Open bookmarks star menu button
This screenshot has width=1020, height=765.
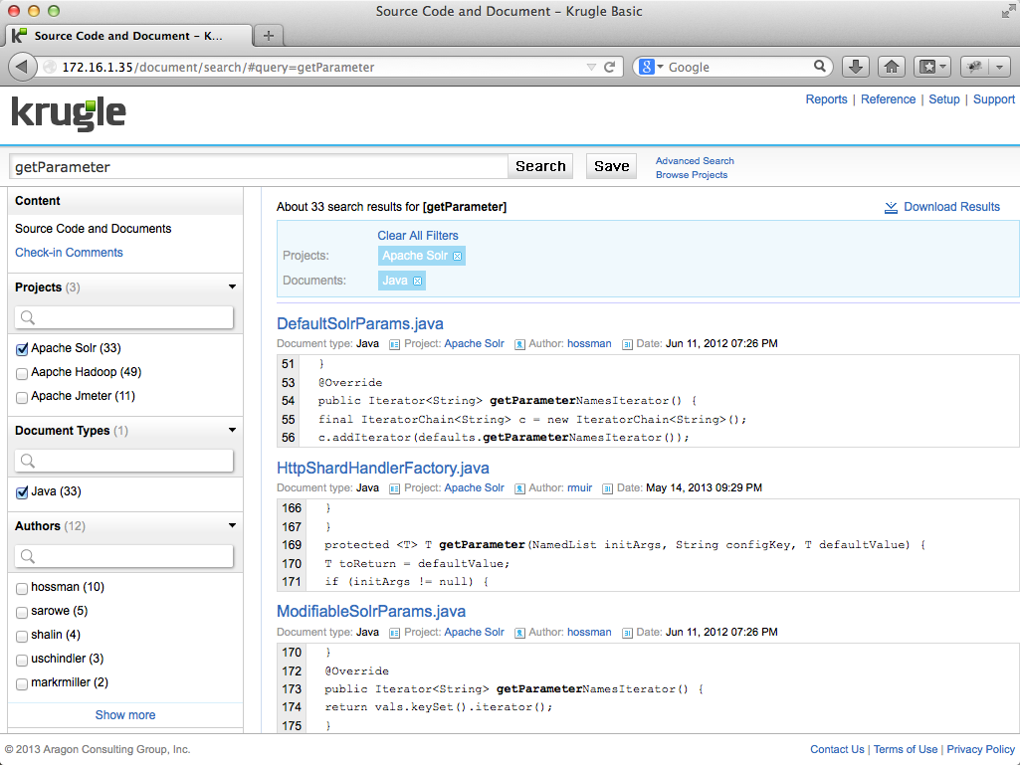(927, 67)
